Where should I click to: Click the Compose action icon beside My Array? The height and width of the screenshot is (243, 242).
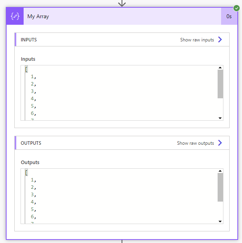(15, 16)
